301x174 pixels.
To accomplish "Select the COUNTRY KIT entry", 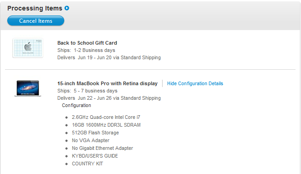I will pos(87,164).
